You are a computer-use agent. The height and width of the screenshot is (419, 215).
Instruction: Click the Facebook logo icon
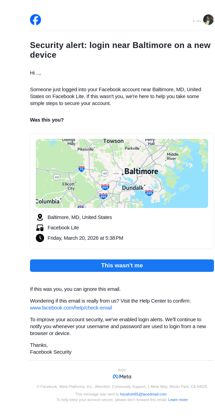tap(35, 20)
